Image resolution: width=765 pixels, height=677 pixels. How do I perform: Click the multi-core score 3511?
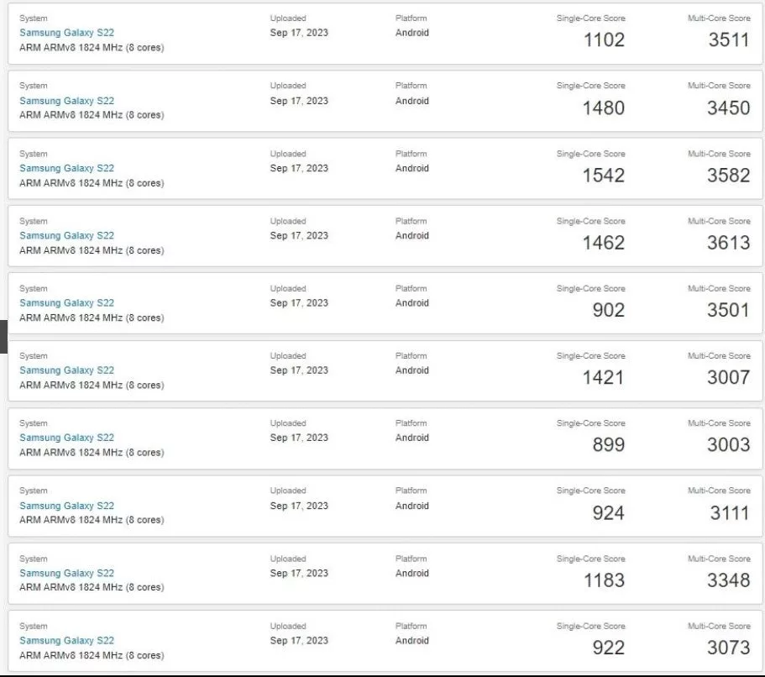728,39
